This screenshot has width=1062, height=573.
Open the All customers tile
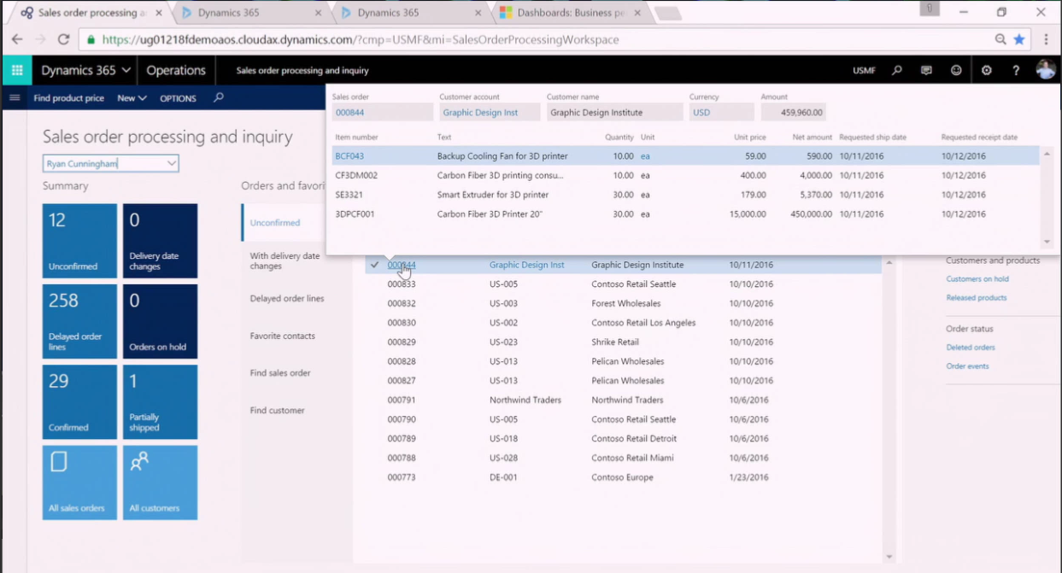160,482
